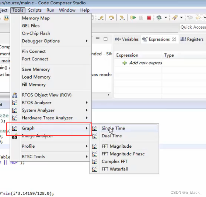
Task: Open Image Analyzer tool
Action: pos(38,136)
